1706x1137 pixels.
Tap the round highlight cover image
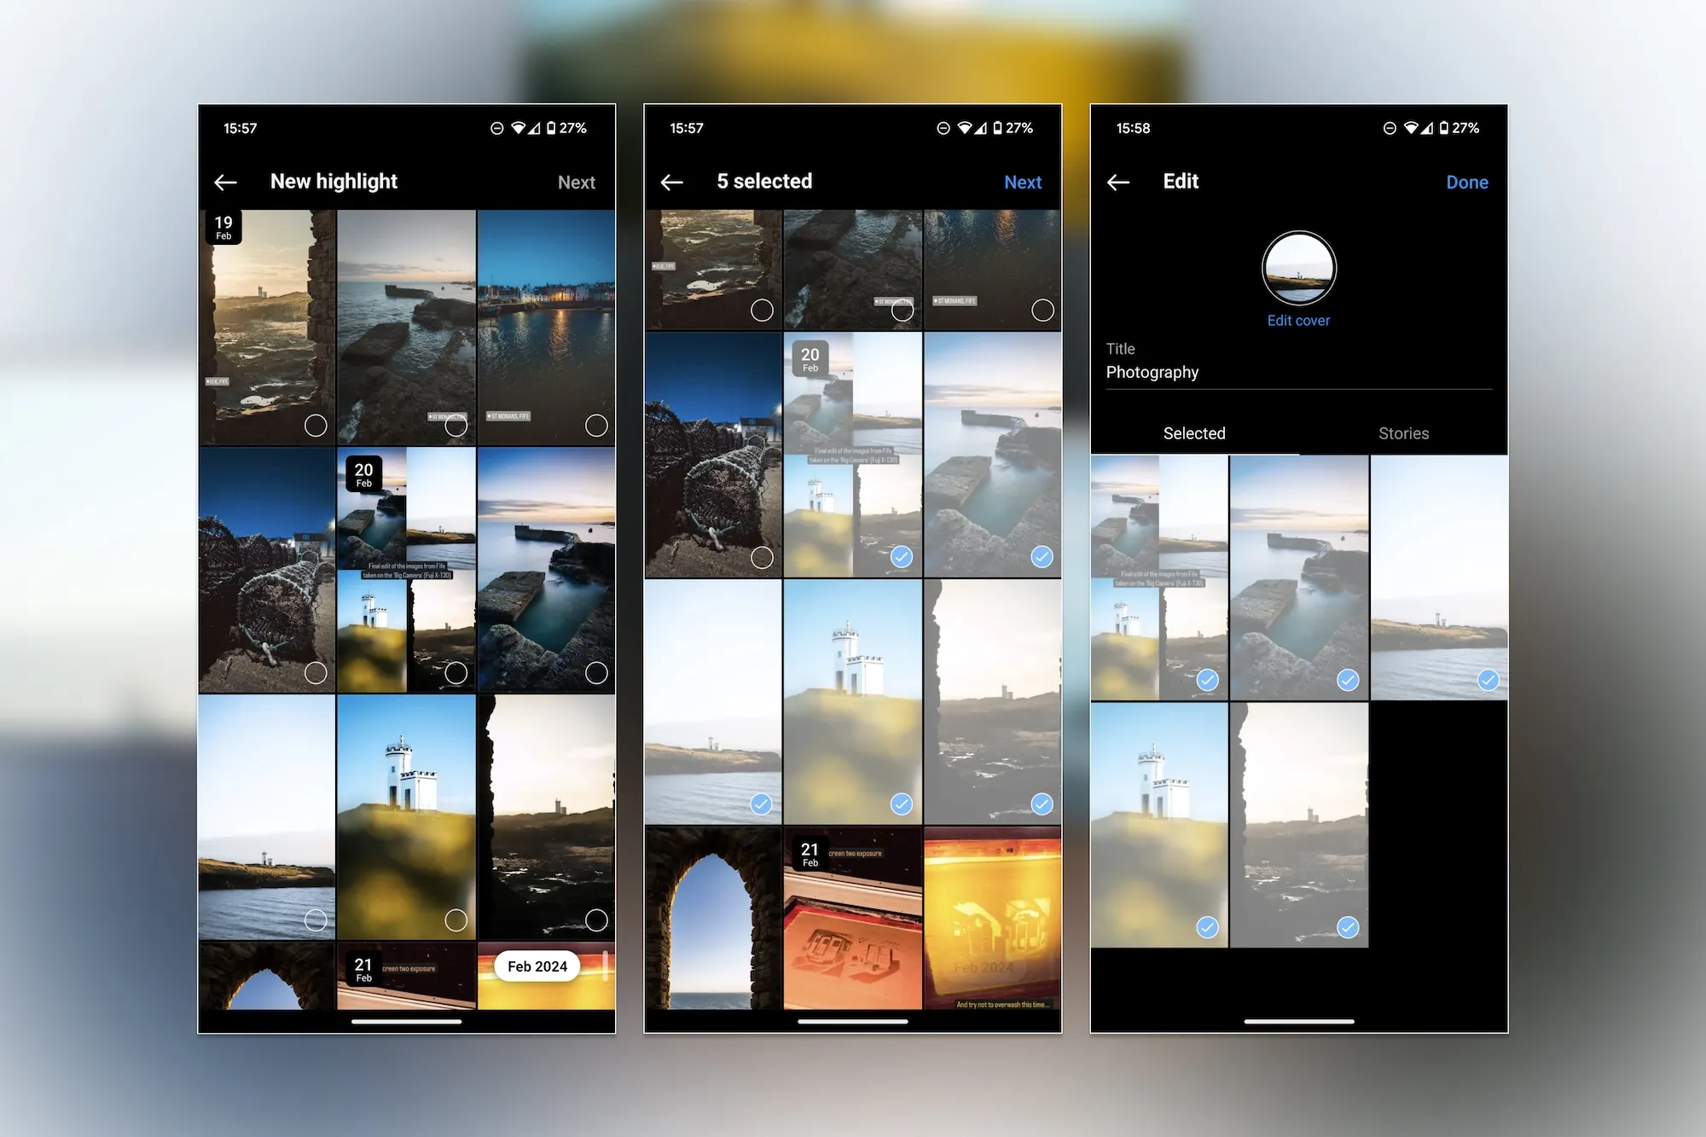pyautogui.click(x=1299, y=268)
